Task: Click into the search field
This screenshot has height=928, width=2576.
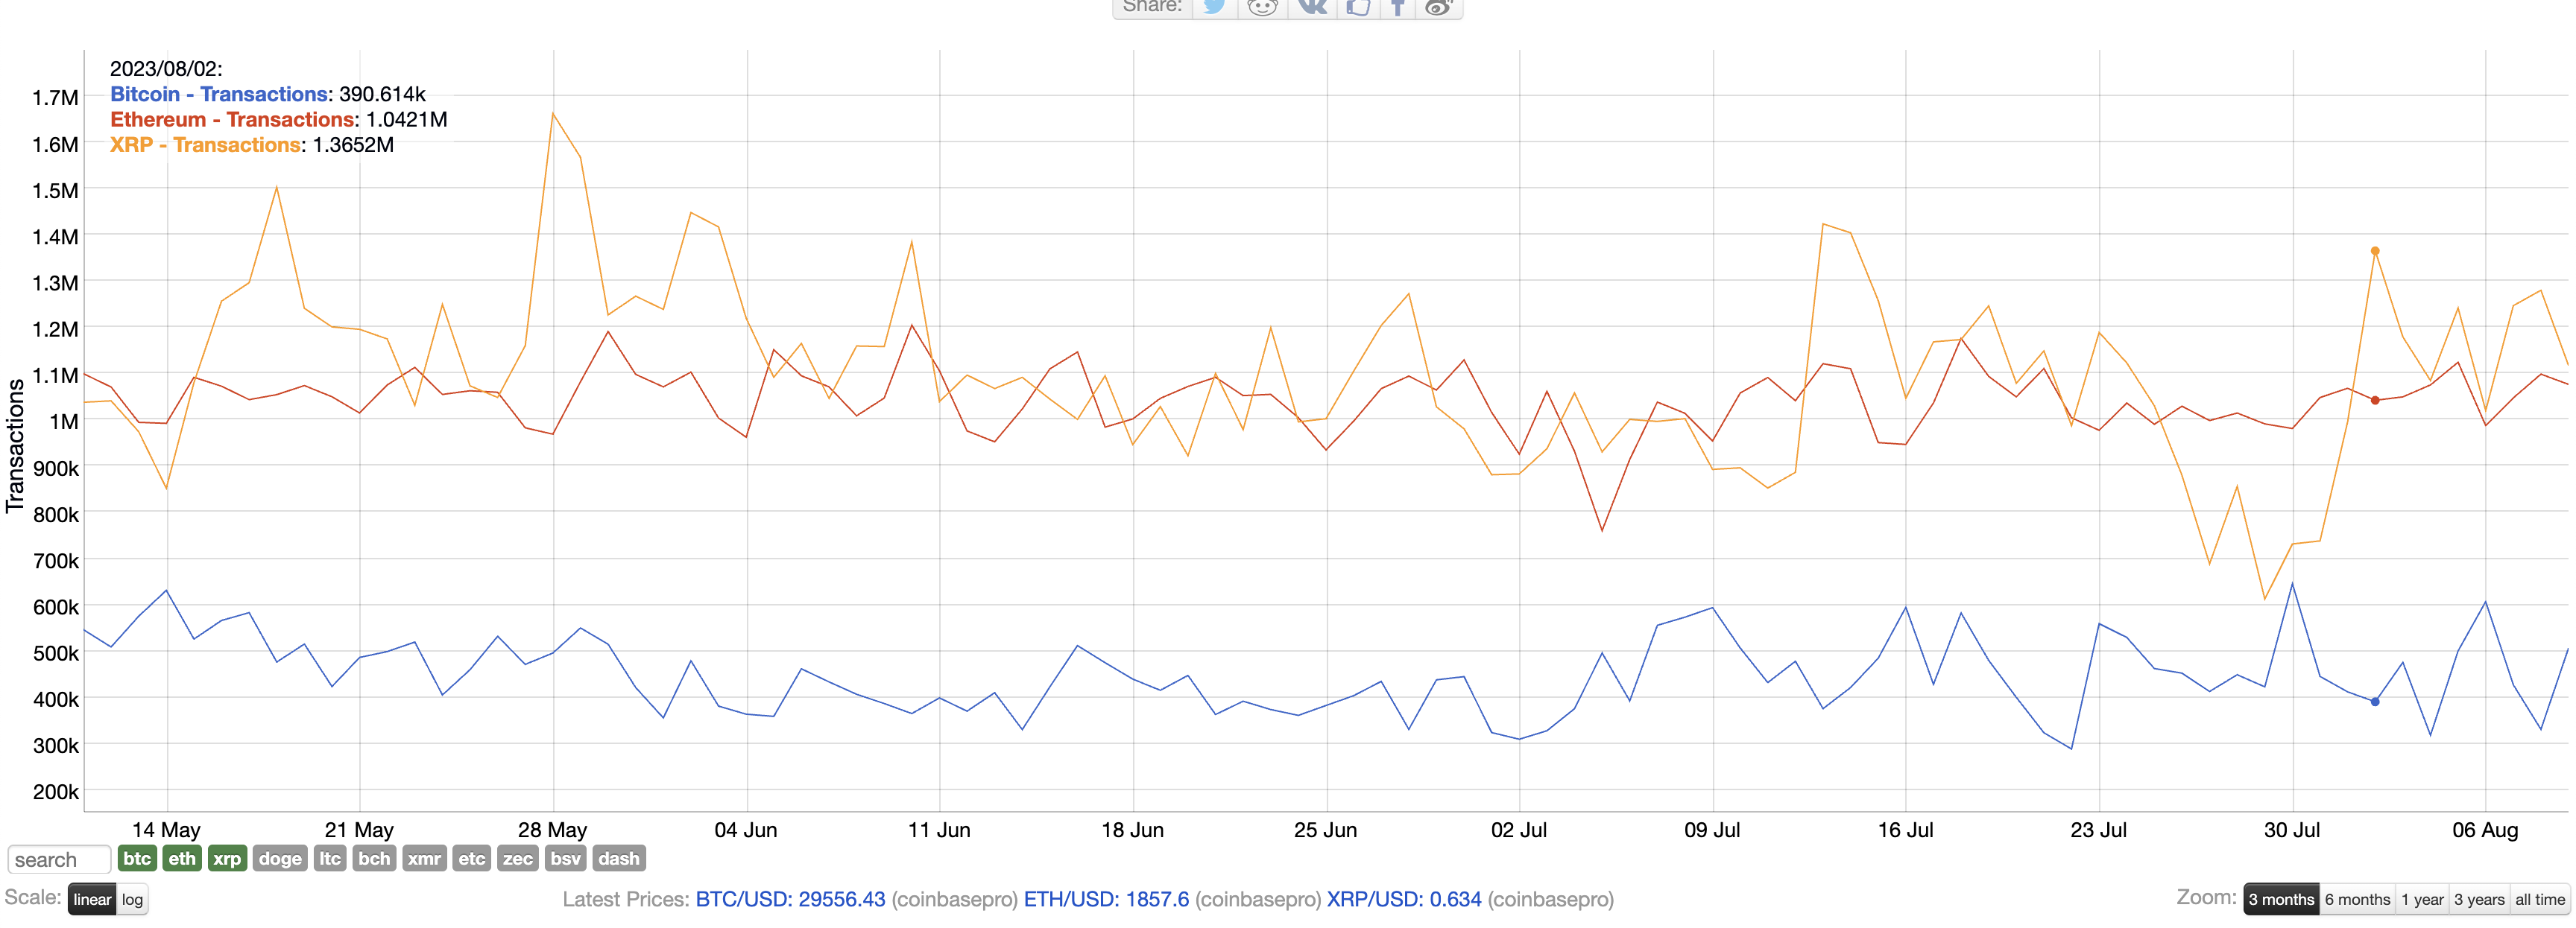Action: (58, 858)
